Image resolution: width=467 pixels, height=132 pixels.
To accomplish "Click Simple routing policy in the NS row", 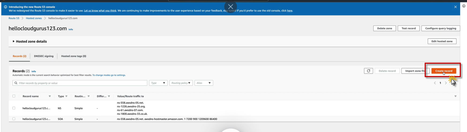I will pos(79,108).
